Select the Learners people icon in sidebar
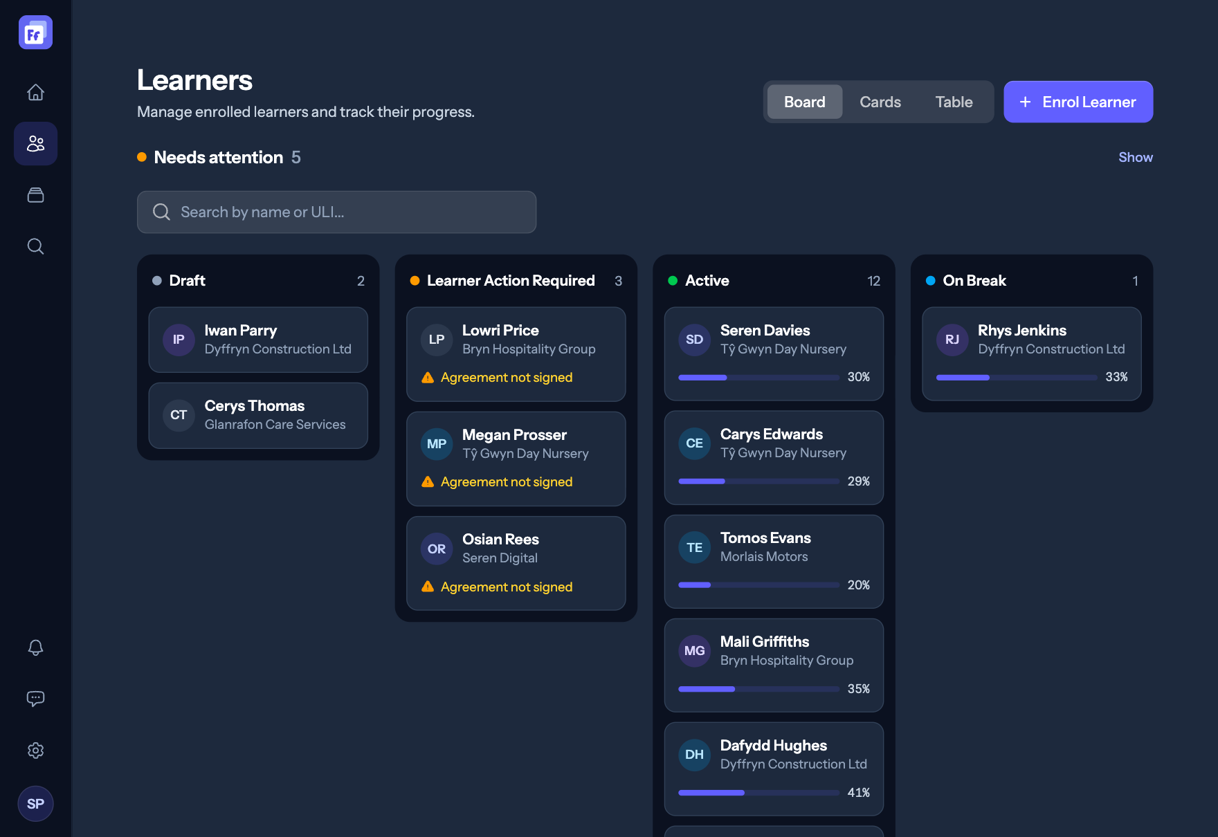This screenshot has width=1218, height=837. (x=35, y=144)
